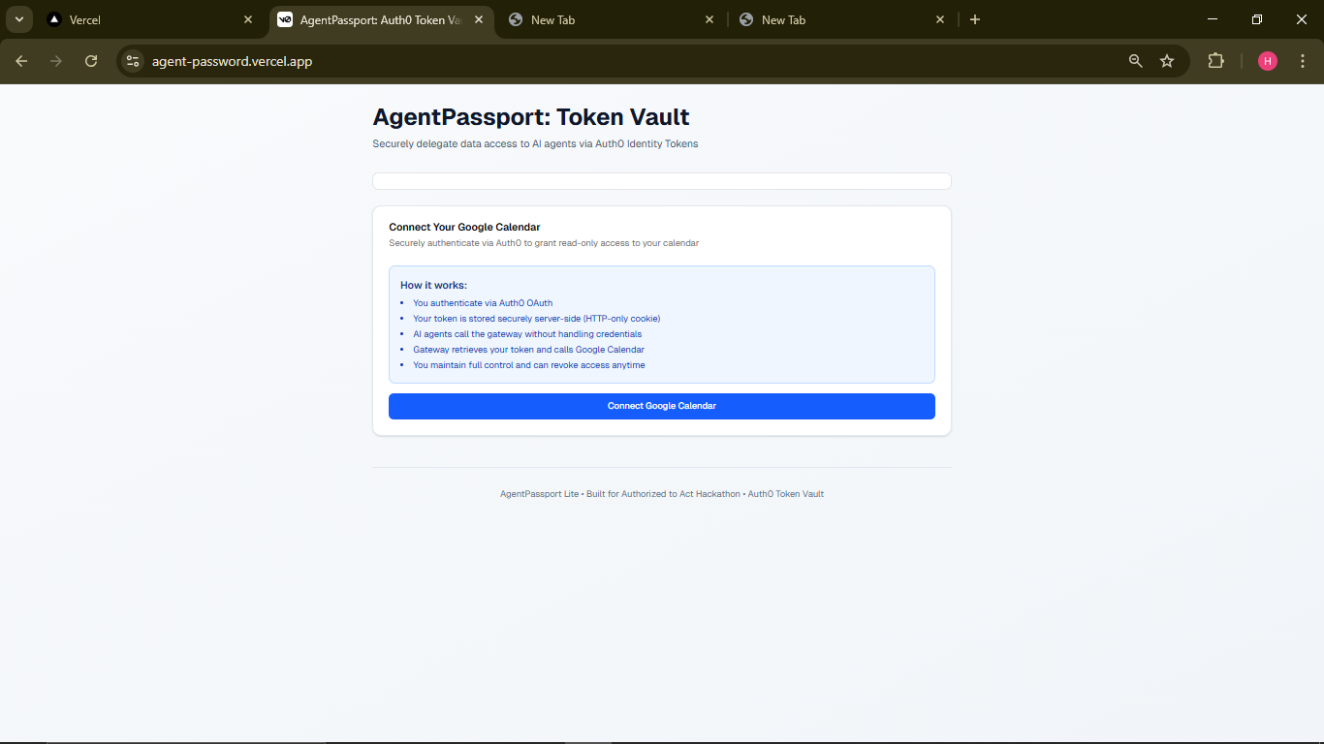Click the subtitle about Auth0 Identity Tokens
This screenshot has width=1324, height=744.
pos(535,143)
